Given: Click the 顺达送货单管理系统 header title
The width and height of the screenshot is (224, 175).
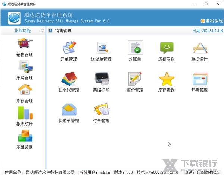Looking at the screenshot, I should pos(49,15).
